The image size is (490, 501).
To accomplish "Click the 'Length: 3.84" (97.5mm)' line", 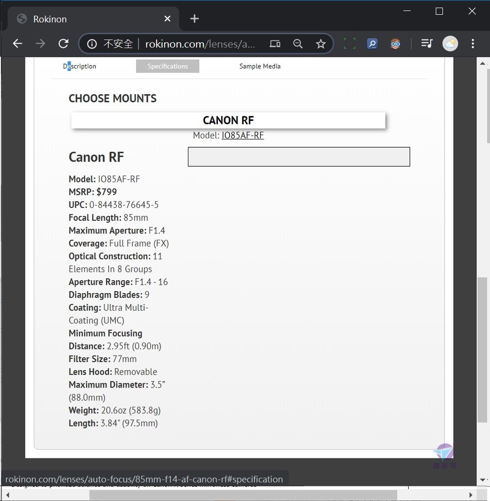I will tap(113, 423).
